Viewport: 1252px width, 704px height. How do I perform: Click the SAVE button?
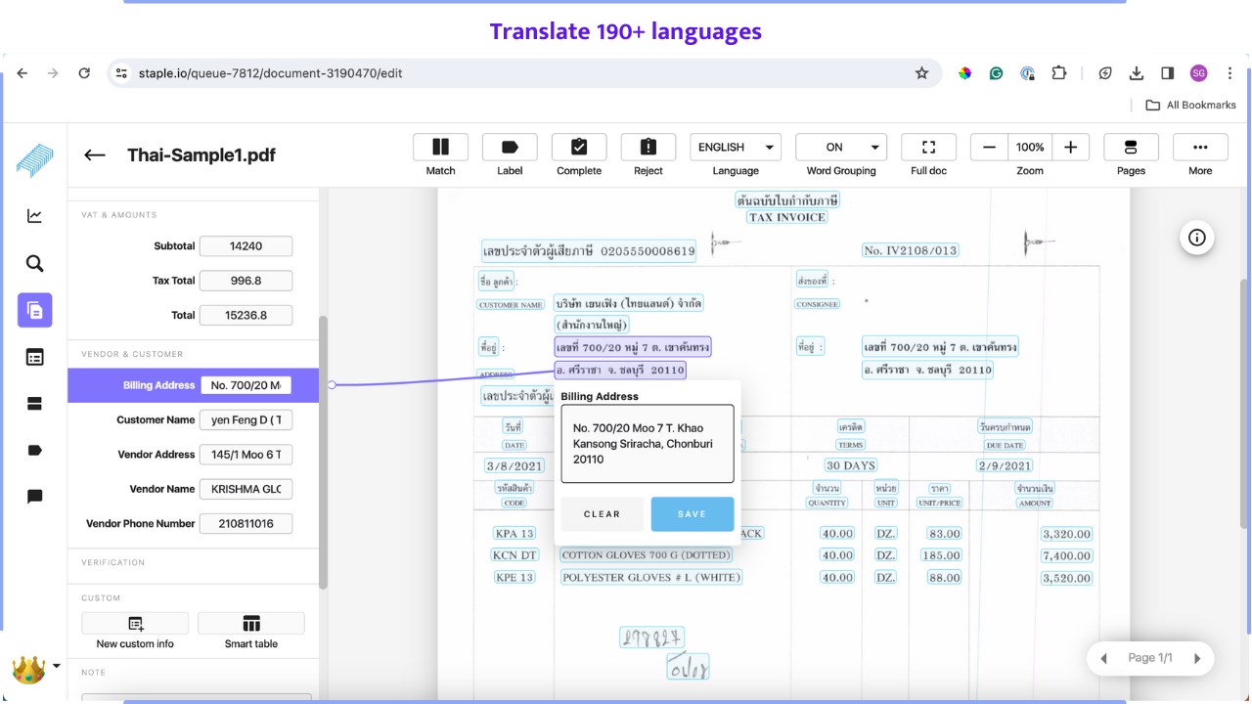(x=693, y=514)
